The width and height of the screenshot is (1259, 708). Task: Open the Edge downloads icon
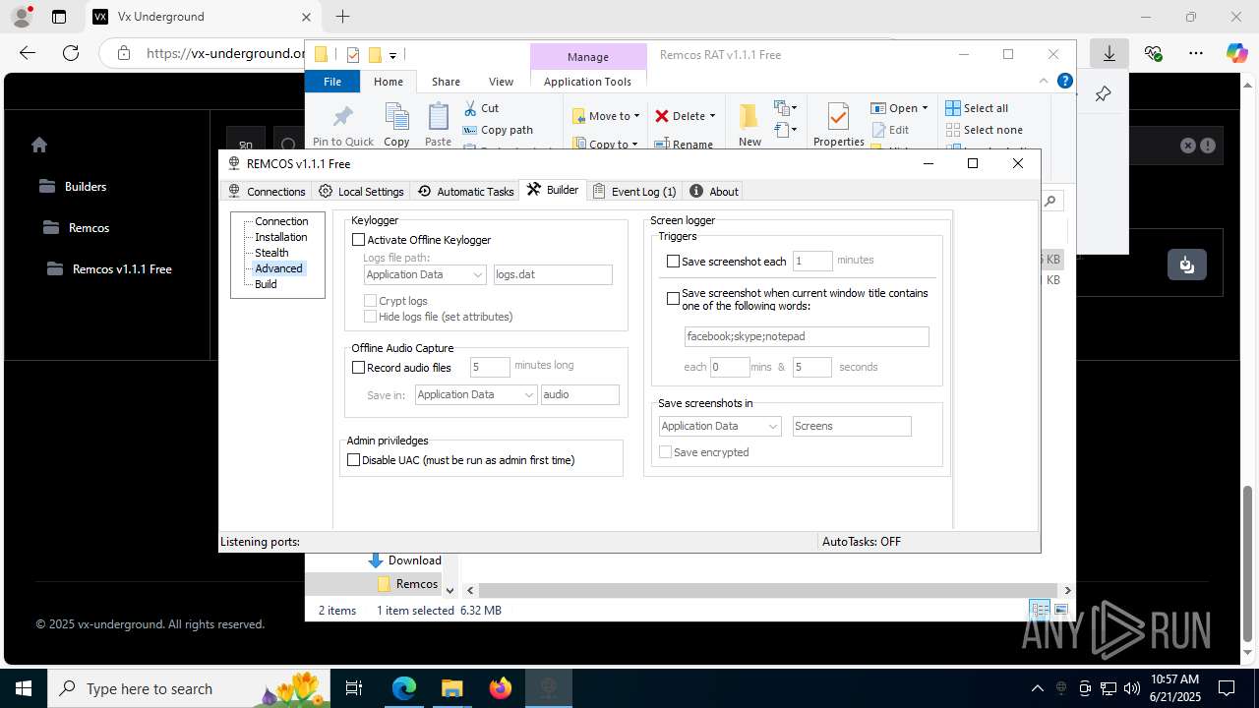click(1109, 53)
